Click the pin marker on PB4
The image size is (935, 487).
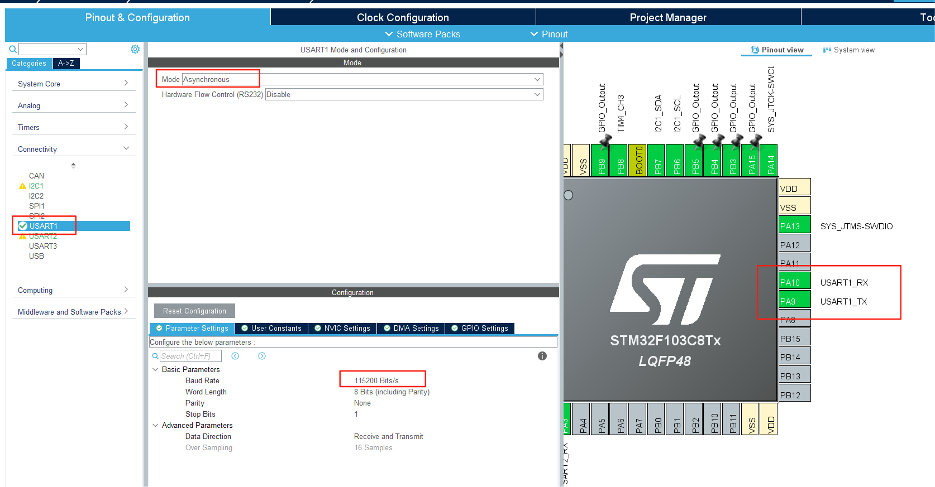(x=718, y=142)
